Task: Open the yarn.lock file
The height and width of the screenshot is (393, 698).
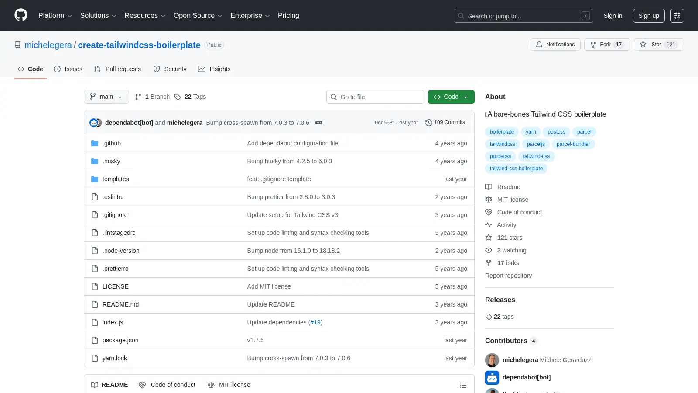Action: click(115, 358)
